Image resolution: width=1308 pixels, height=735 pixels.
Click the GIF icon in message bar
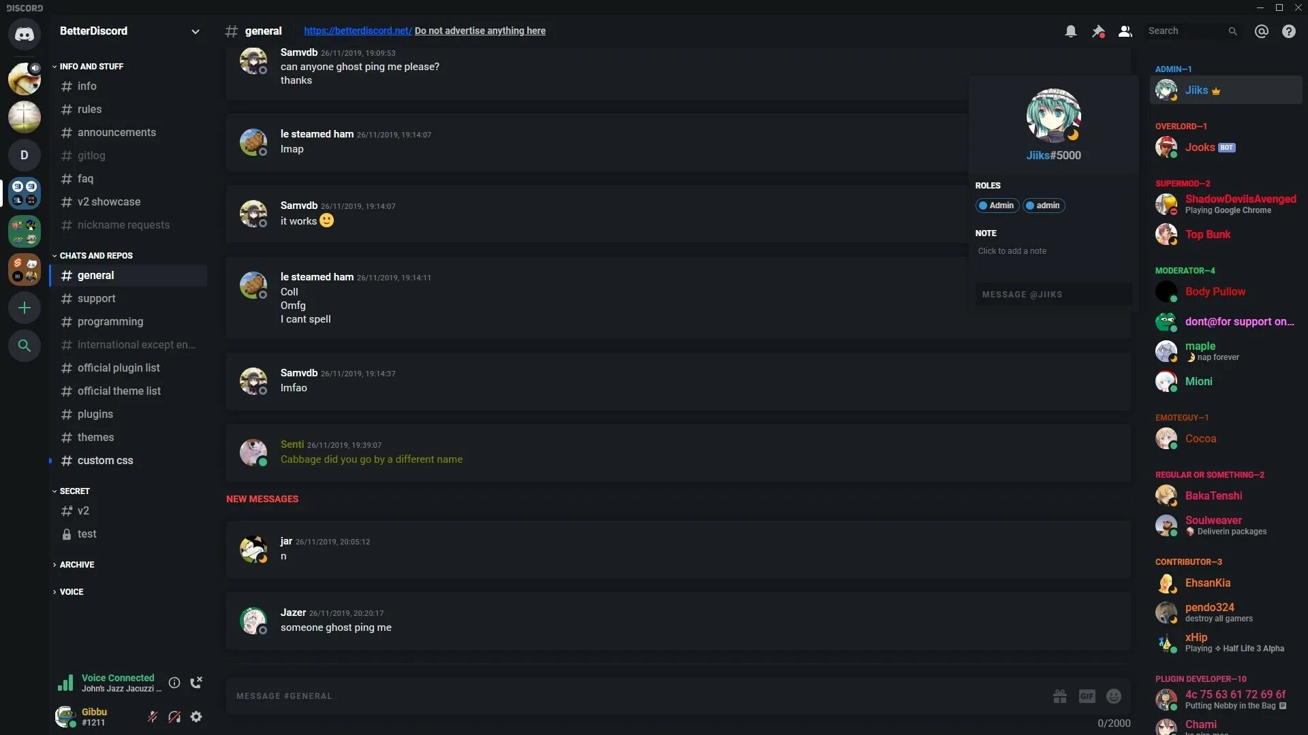(x=1087, y=696)
